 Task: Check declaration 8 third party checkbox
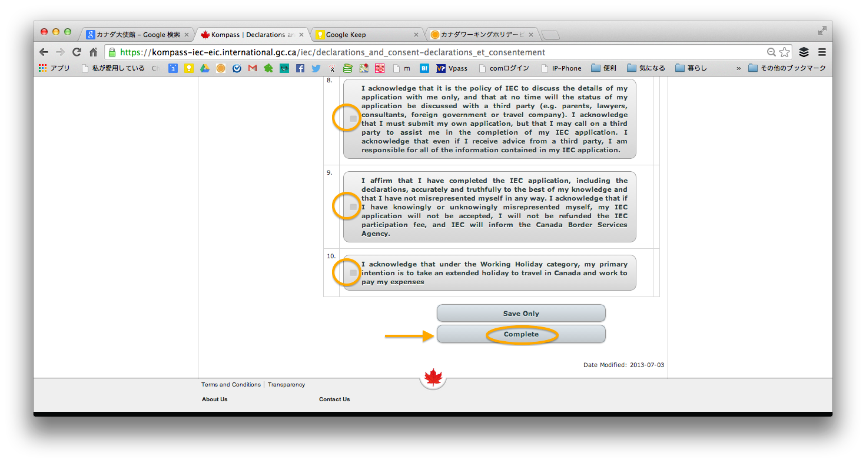pyautogui.click(x=353, y=119)
